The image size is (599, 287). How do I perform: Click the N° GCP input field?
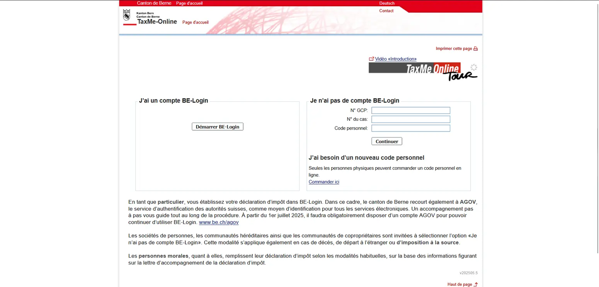410,110
